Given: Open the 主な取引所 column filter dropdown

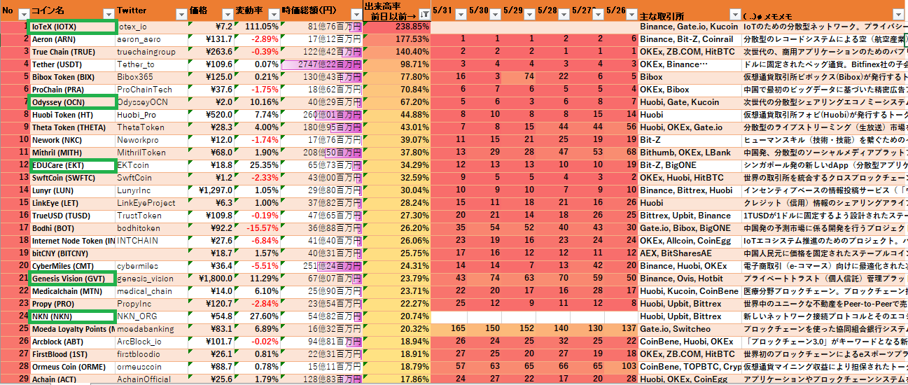Looking at the screenshot, I should (x=734, y=14).
